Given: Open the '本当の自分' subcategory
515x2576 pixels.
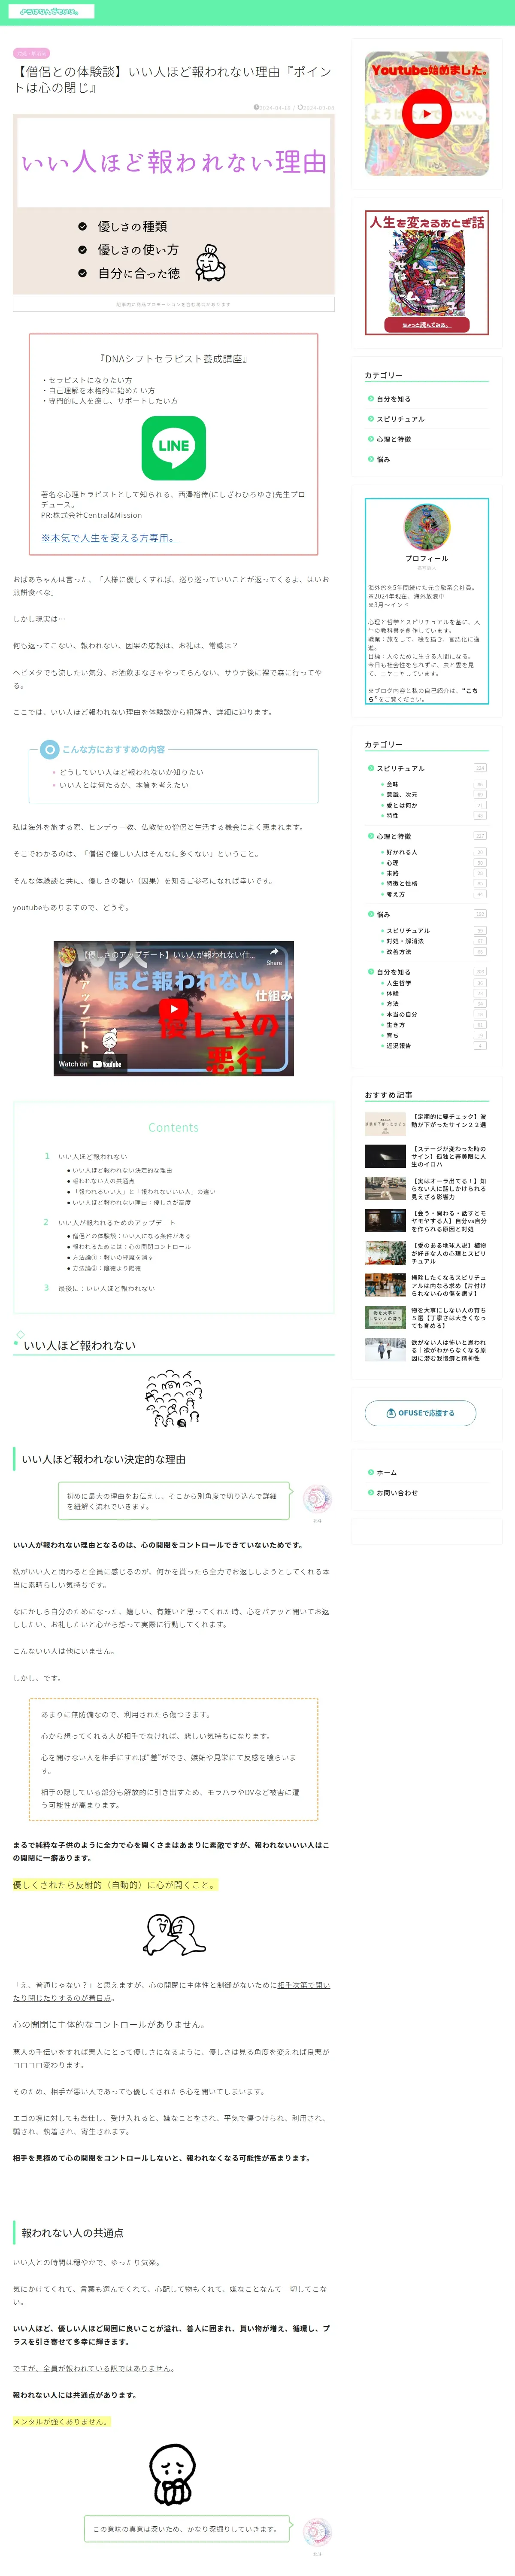Looking at the screenshot, I should (x=402, y=1014).
